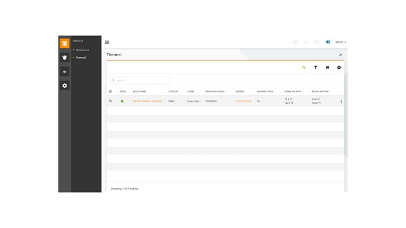Click the add device plus icon
Screen dimensions: 406x228
click(339, 67)
